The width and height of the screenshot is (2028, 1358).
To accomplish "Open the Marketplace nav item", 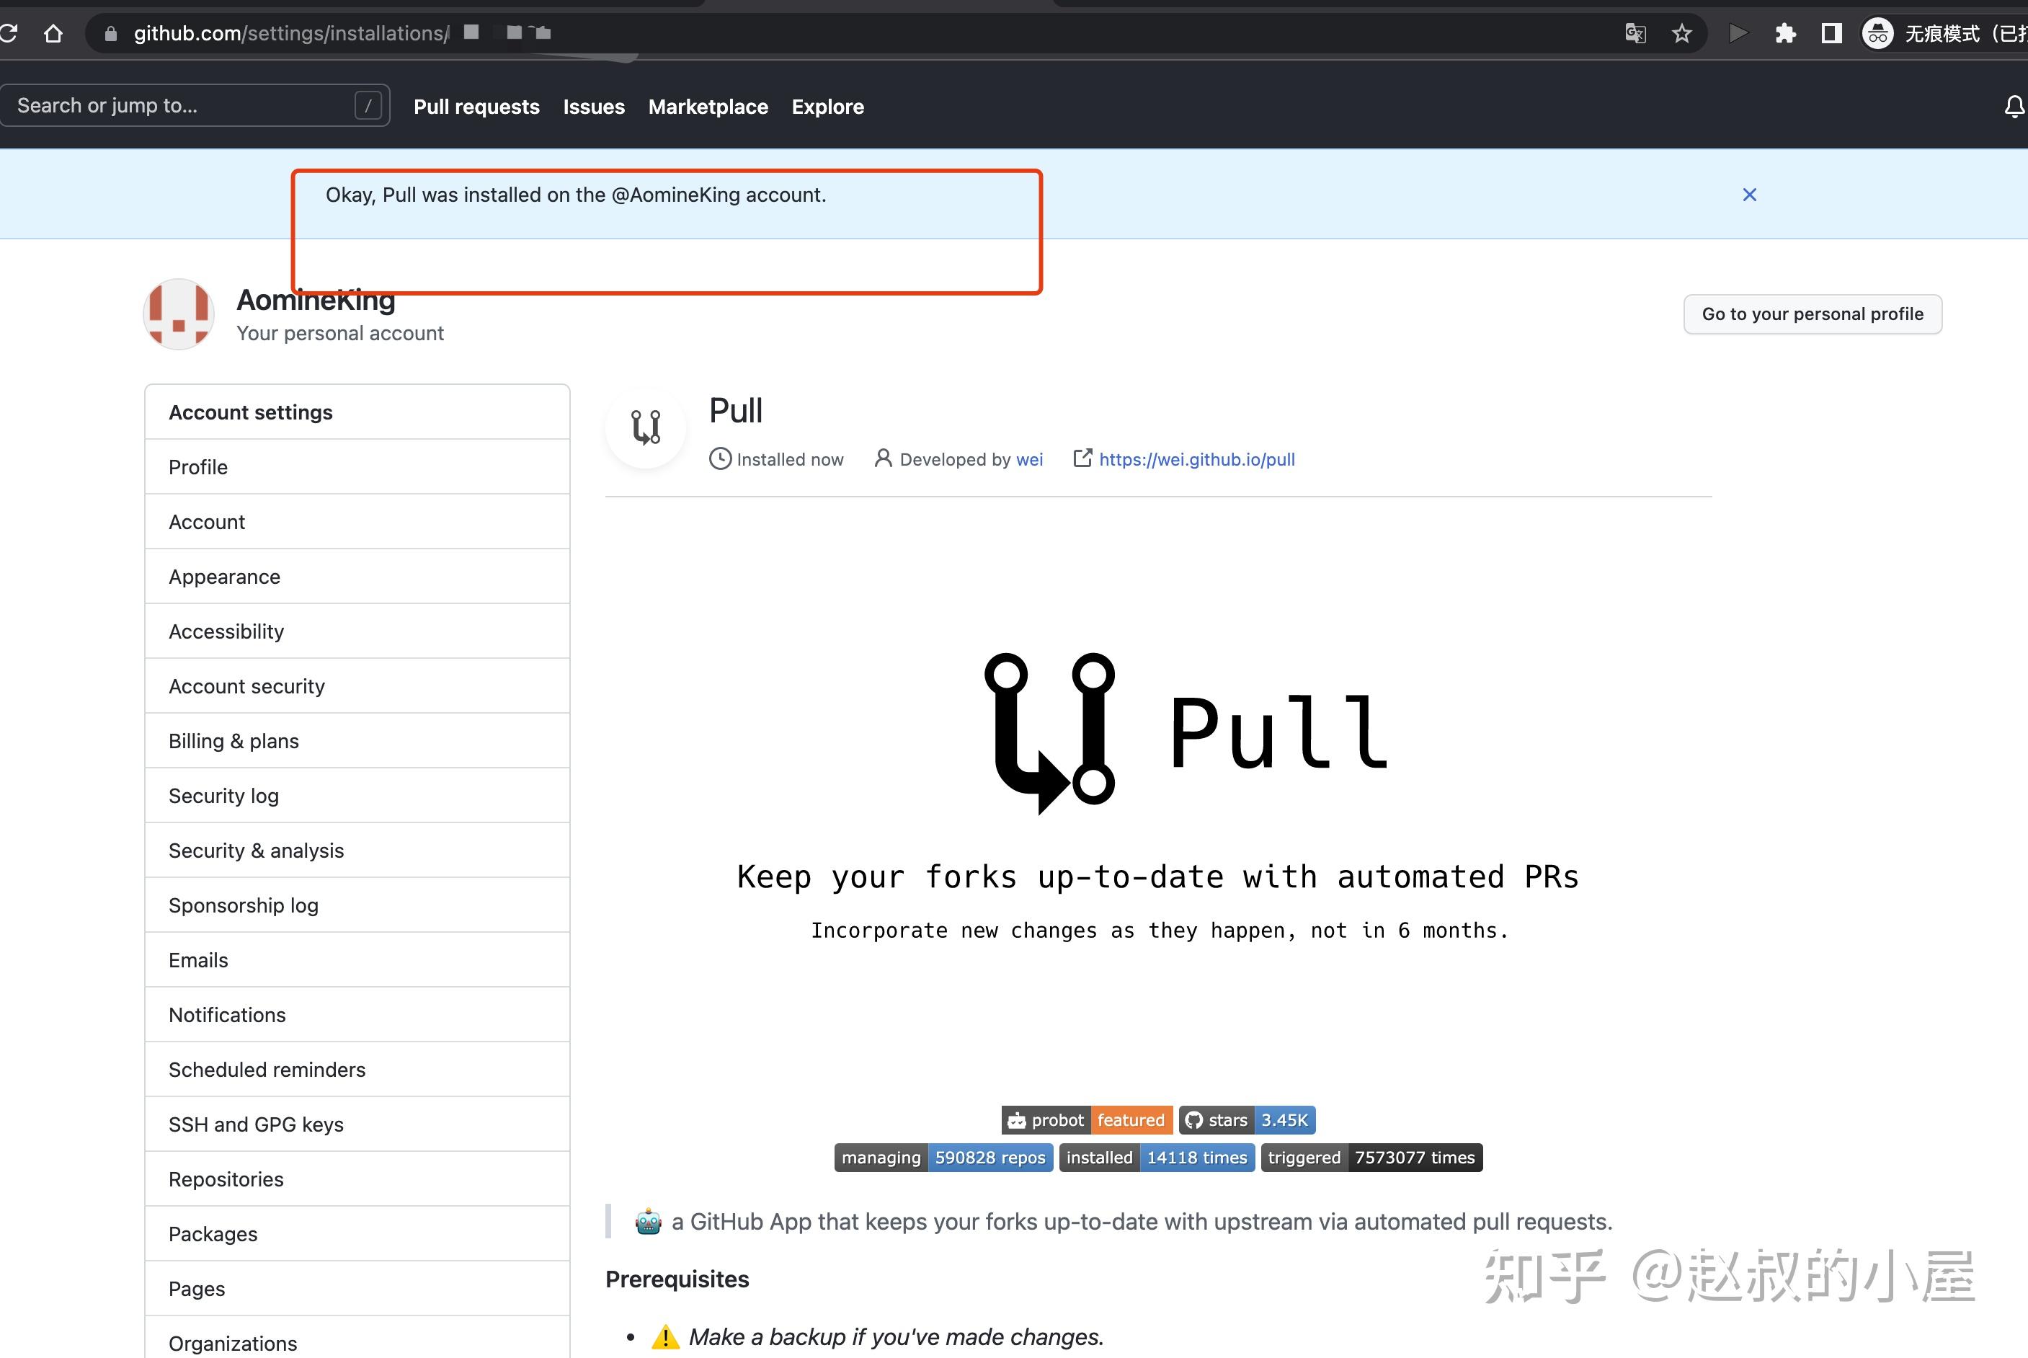I will [x=708, y=107].
